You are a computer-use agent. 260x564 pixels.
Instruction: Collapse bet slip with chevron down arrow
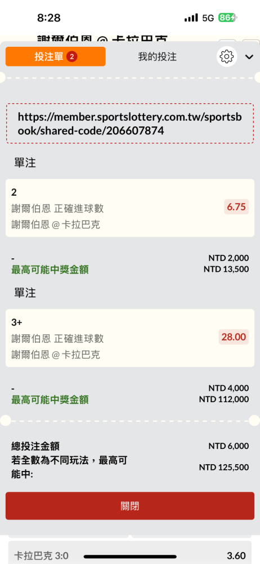point(249,56)
